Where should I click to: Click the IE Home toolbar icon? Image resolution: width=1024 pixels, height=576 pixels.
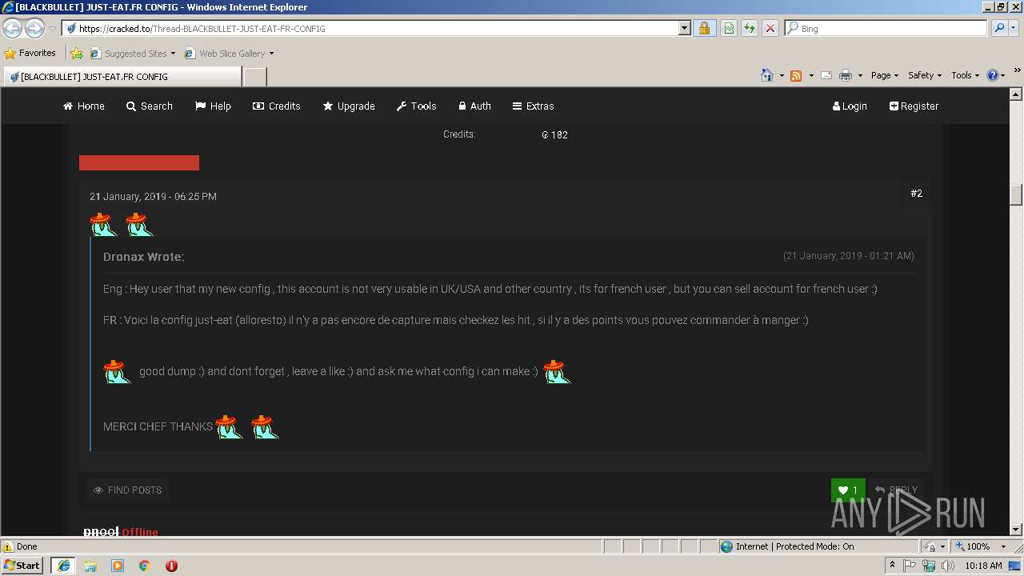click(x=766, y=75)
